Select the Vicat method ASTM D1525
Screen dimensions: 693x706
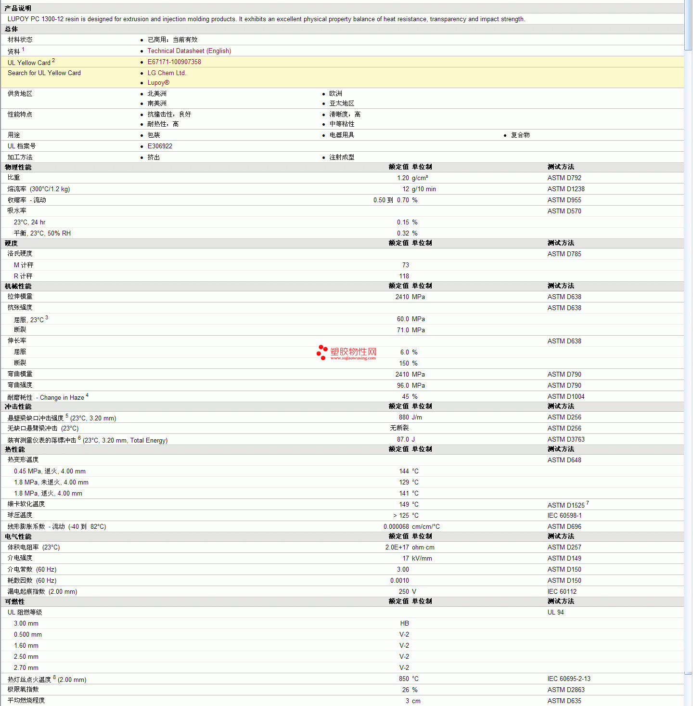tap(566, 505)
